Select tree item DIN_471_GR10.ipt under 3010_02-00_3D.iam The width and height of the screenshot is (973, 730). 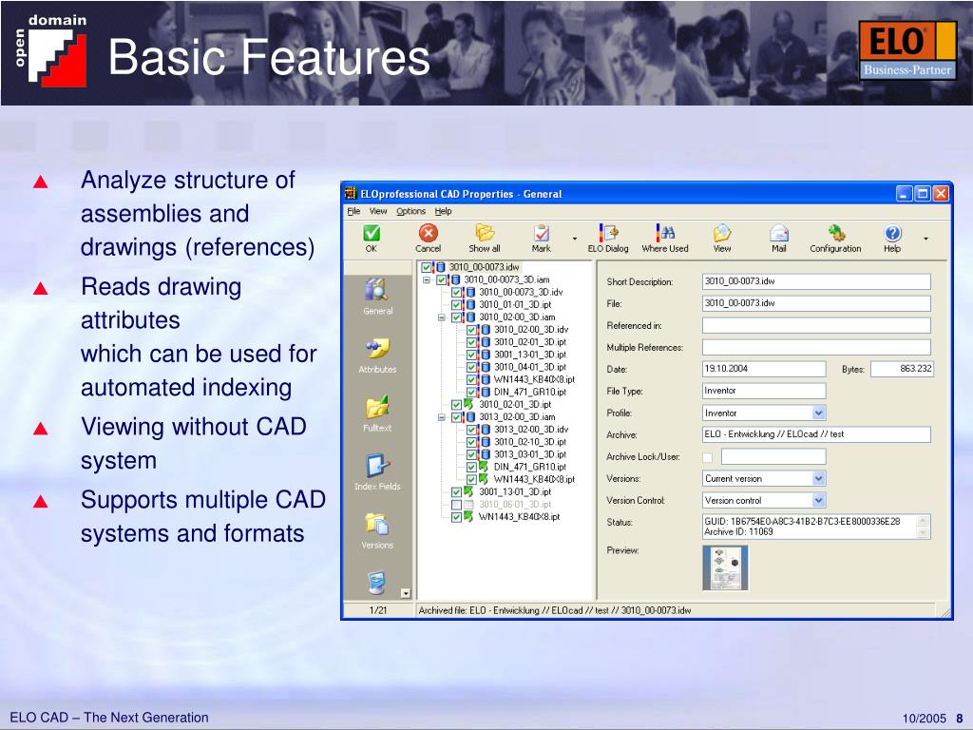[x=530, y=392]
